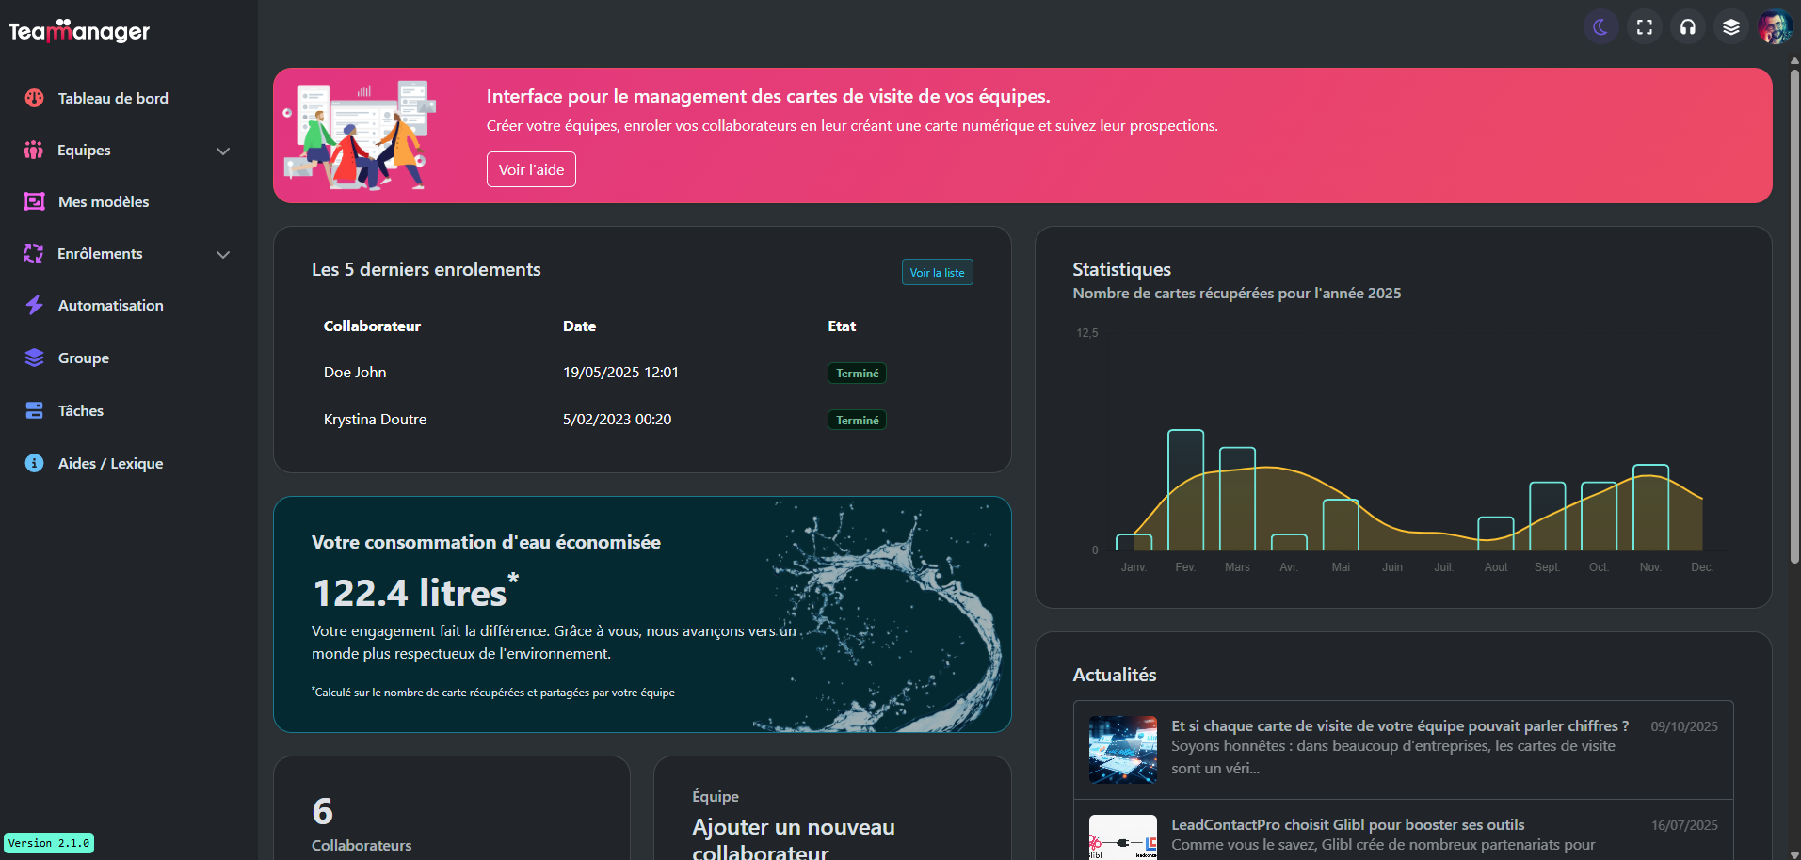The image size is (1801, 860).
Task: Open the user profile avatar menu
Action: tap(1775, 27)
